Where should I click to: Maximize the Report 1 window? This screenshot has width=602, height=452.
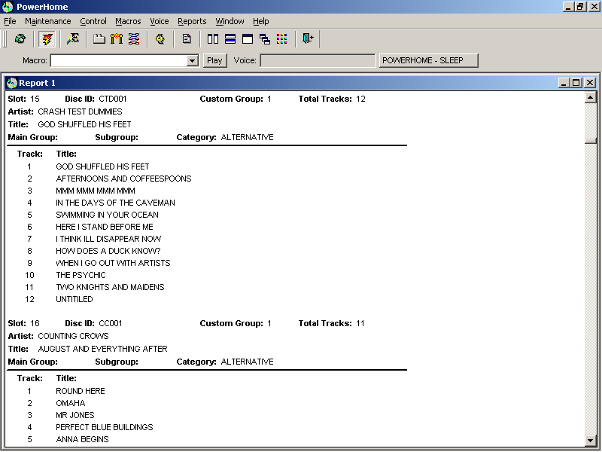pyautogui.click(x=576, y=83)
